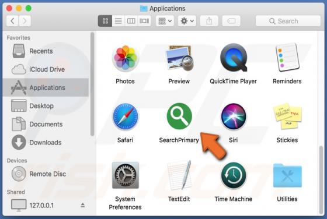Select the QuickTime Player icon
The width and height of the screenshot is (327, 219).
click(x=234, y=58)
